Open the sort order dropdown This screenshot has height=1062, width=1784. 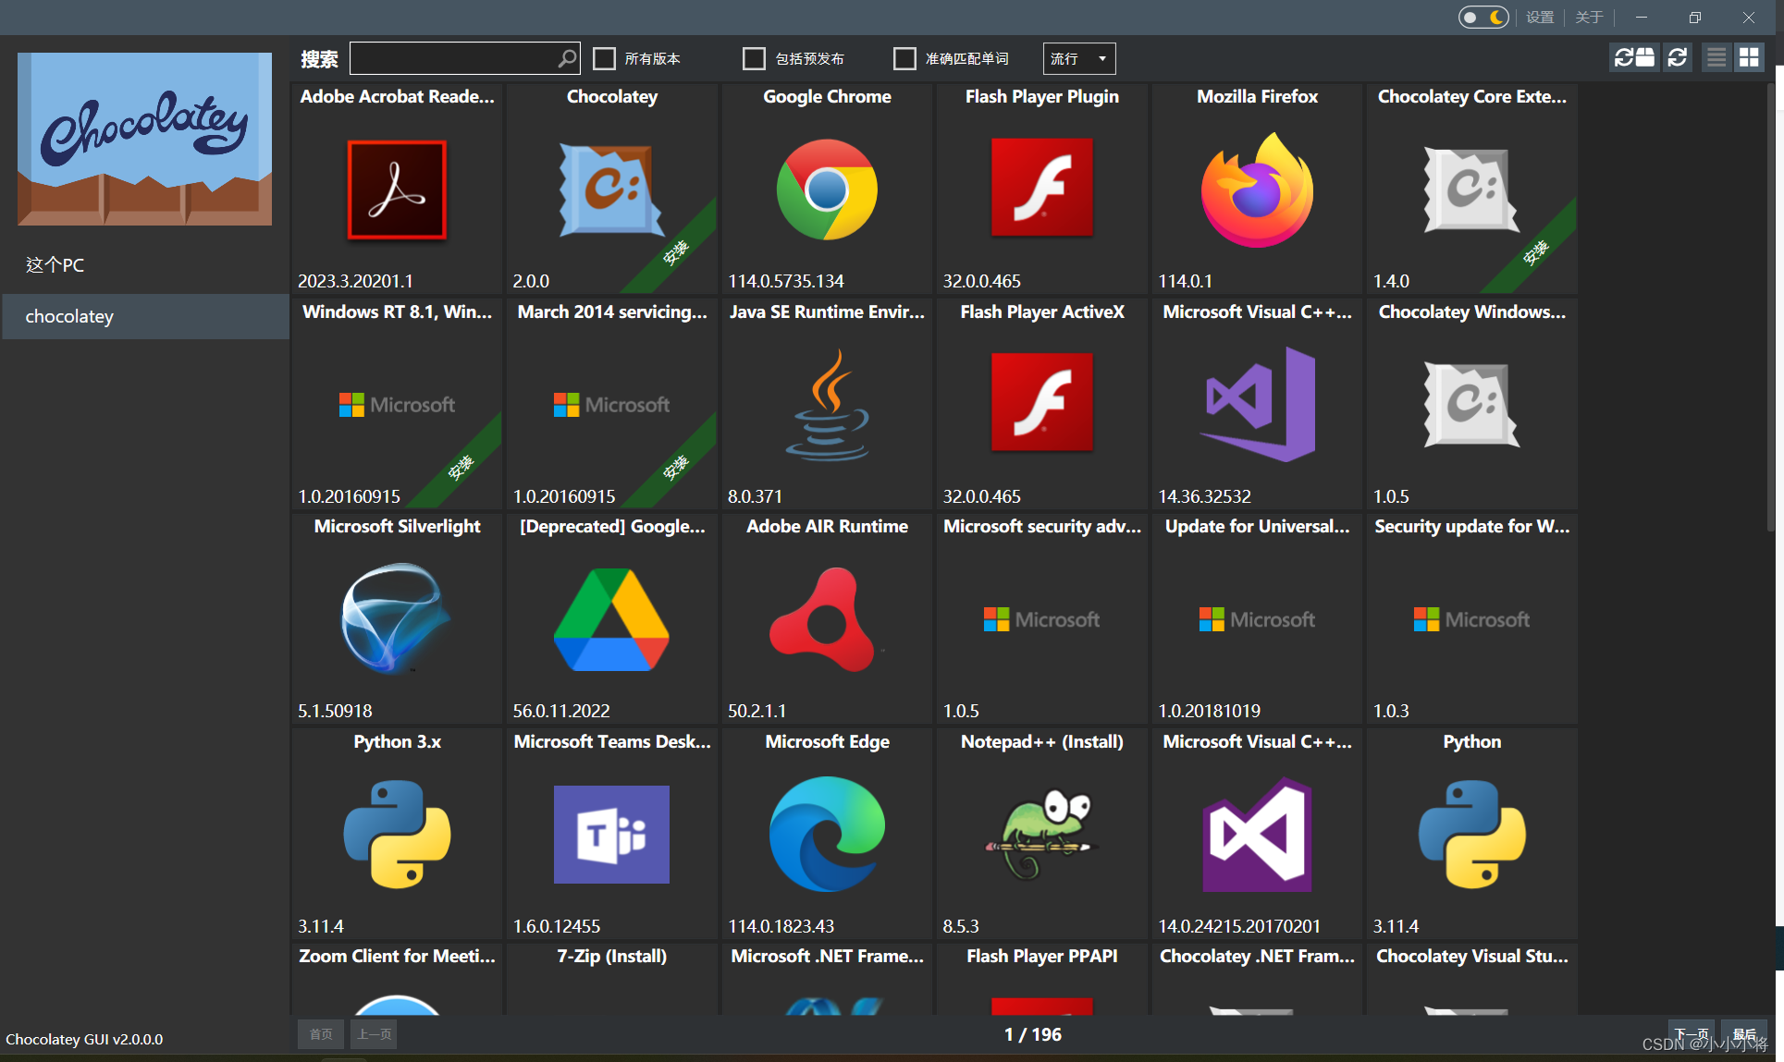1079,59
